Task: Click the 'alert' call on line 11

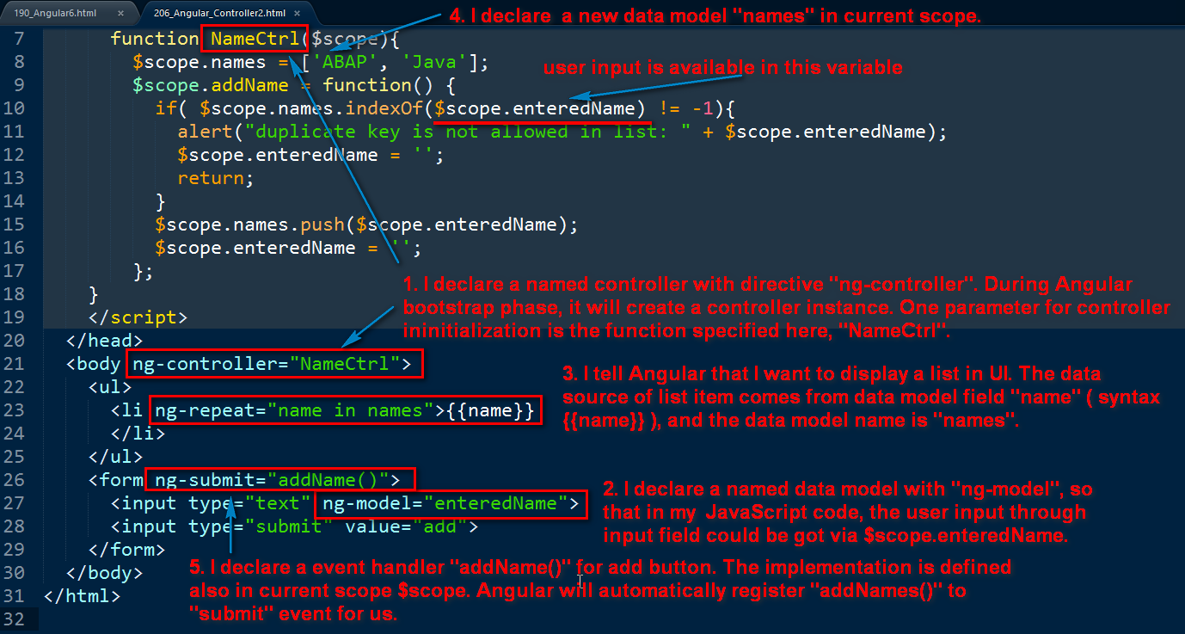Action: coord(206,132)
